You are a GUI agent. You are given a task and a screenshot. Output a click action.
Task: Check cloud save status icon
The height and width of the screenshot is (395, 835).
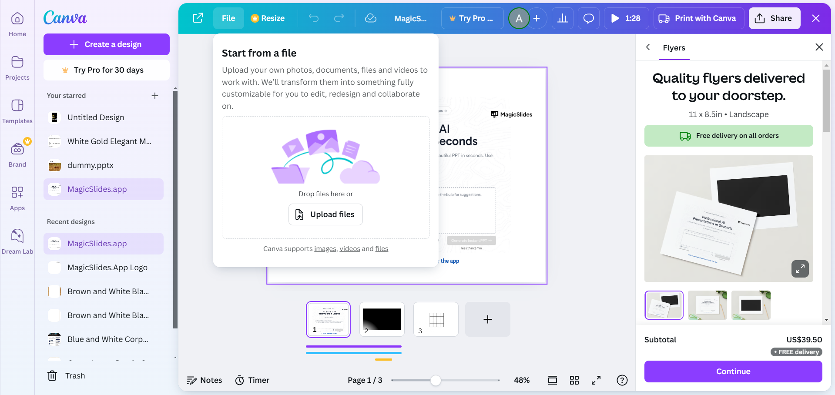click(371, 18)
